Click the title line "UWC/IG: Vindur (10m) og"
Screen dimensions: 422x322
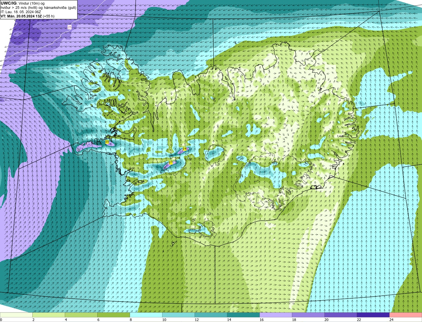pos(22,3)
